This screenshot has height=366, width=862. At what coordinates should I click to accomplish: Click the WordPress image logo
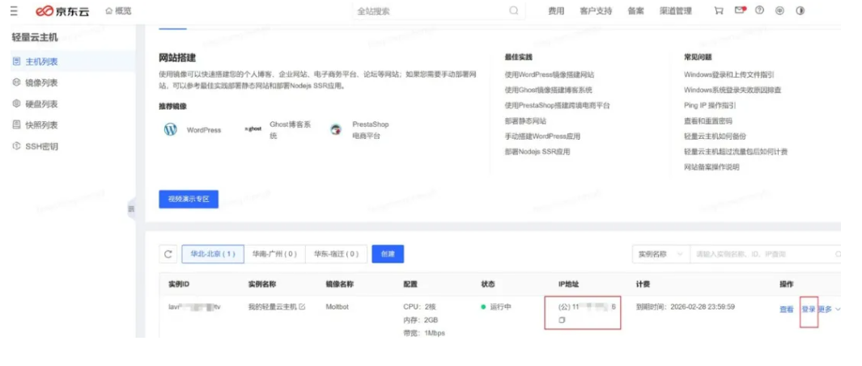170,130
